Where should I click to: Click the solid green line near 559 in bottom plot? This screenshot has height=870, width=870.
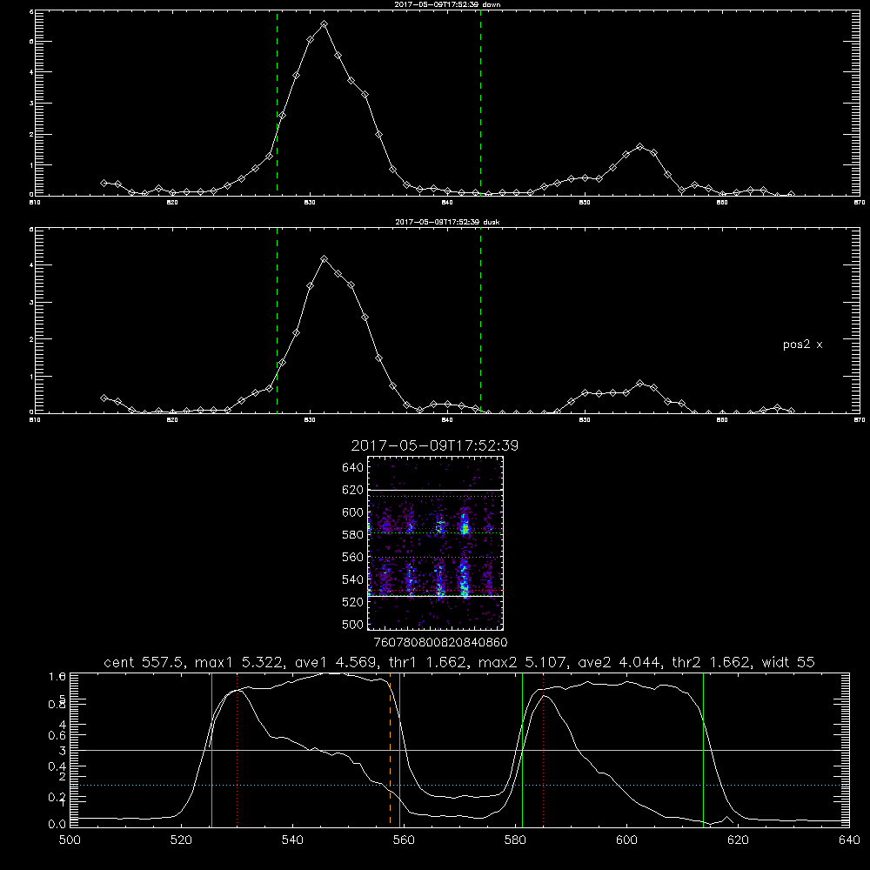pos(399,749)
